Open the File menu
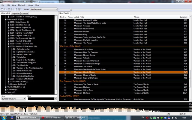This screenshot has width=192, height=120. (x=3, y=5)
